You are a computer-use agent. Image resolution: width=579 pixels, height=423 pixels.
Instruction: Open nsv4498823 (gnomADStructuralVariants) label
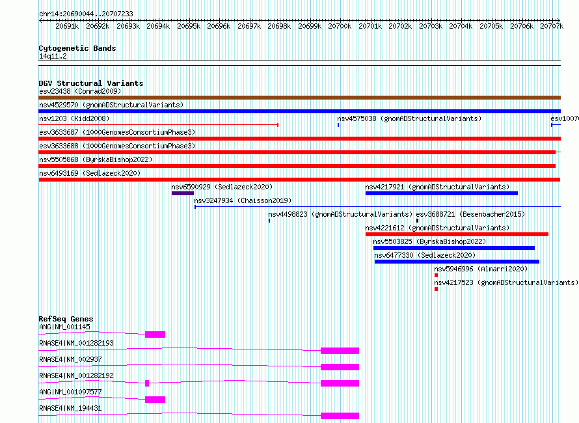click(340, 214)
